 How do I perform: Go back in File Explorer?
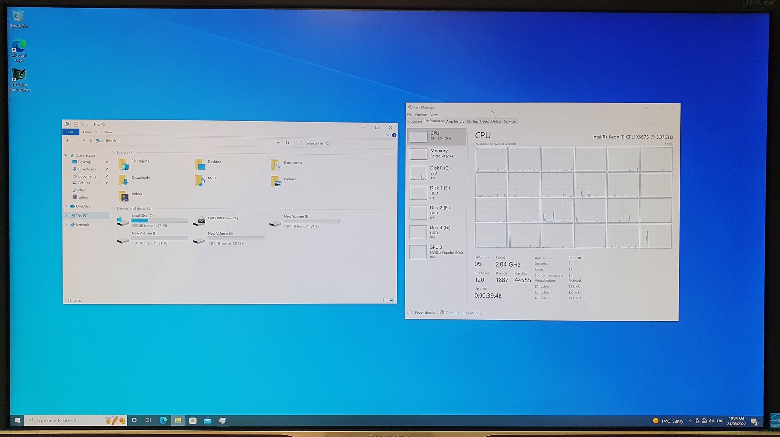pyautogui.click(x=68, y=141)
